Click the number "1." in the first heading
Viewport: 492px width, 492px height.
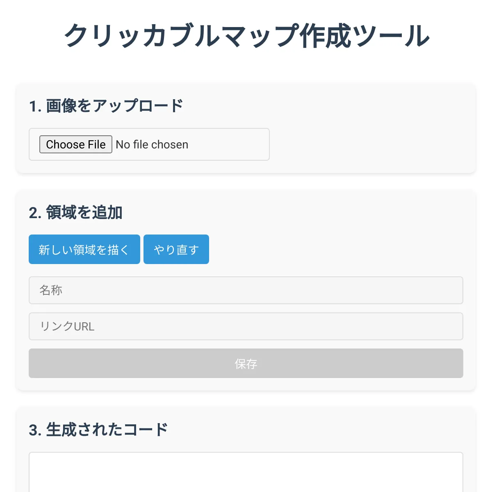pyautogui.click(x=35, y=106)
